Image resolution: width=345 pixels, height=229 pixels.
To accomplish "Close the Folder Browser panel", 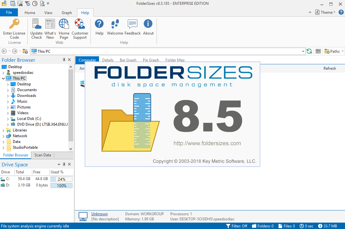I will (x=69, y=60).
